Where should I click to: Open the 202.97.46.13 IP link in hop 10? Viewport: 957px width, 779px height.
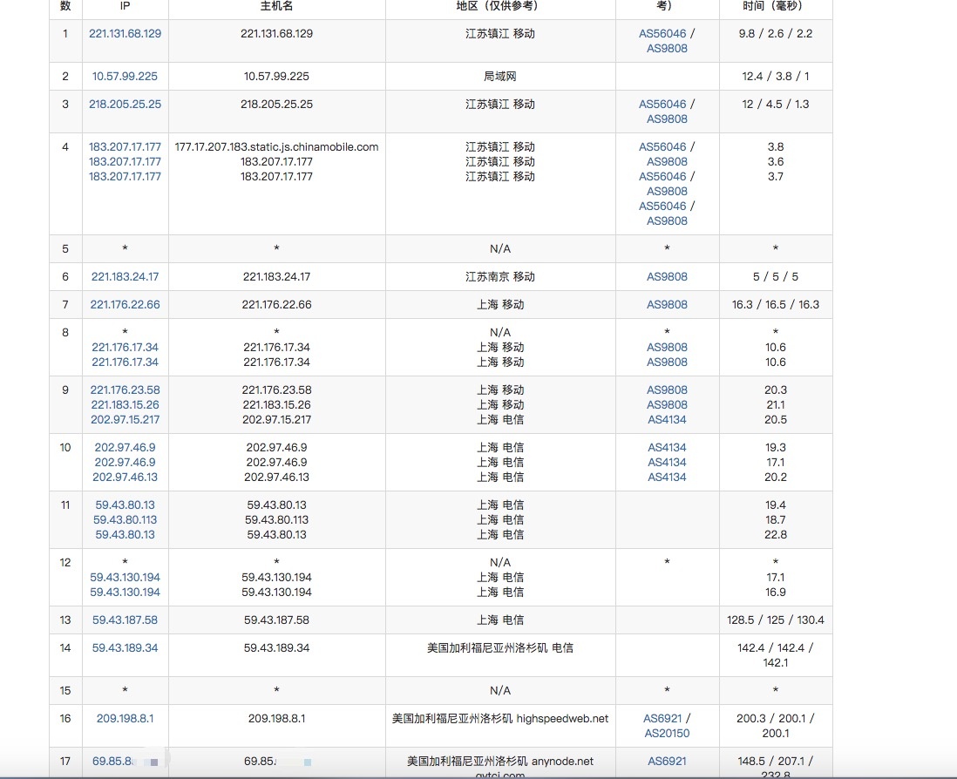(125, 477)
